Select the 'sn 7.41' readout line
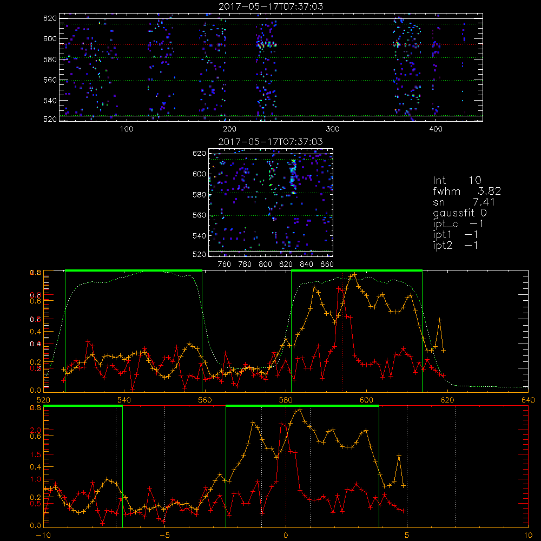This screenshot has width=541, height=541. point(464,202)
